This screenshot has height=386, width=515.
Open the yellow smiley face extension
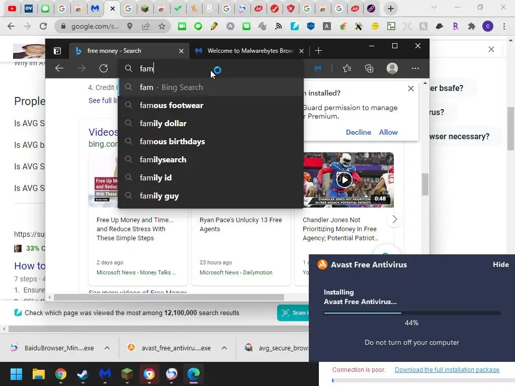tap(375, 26)
